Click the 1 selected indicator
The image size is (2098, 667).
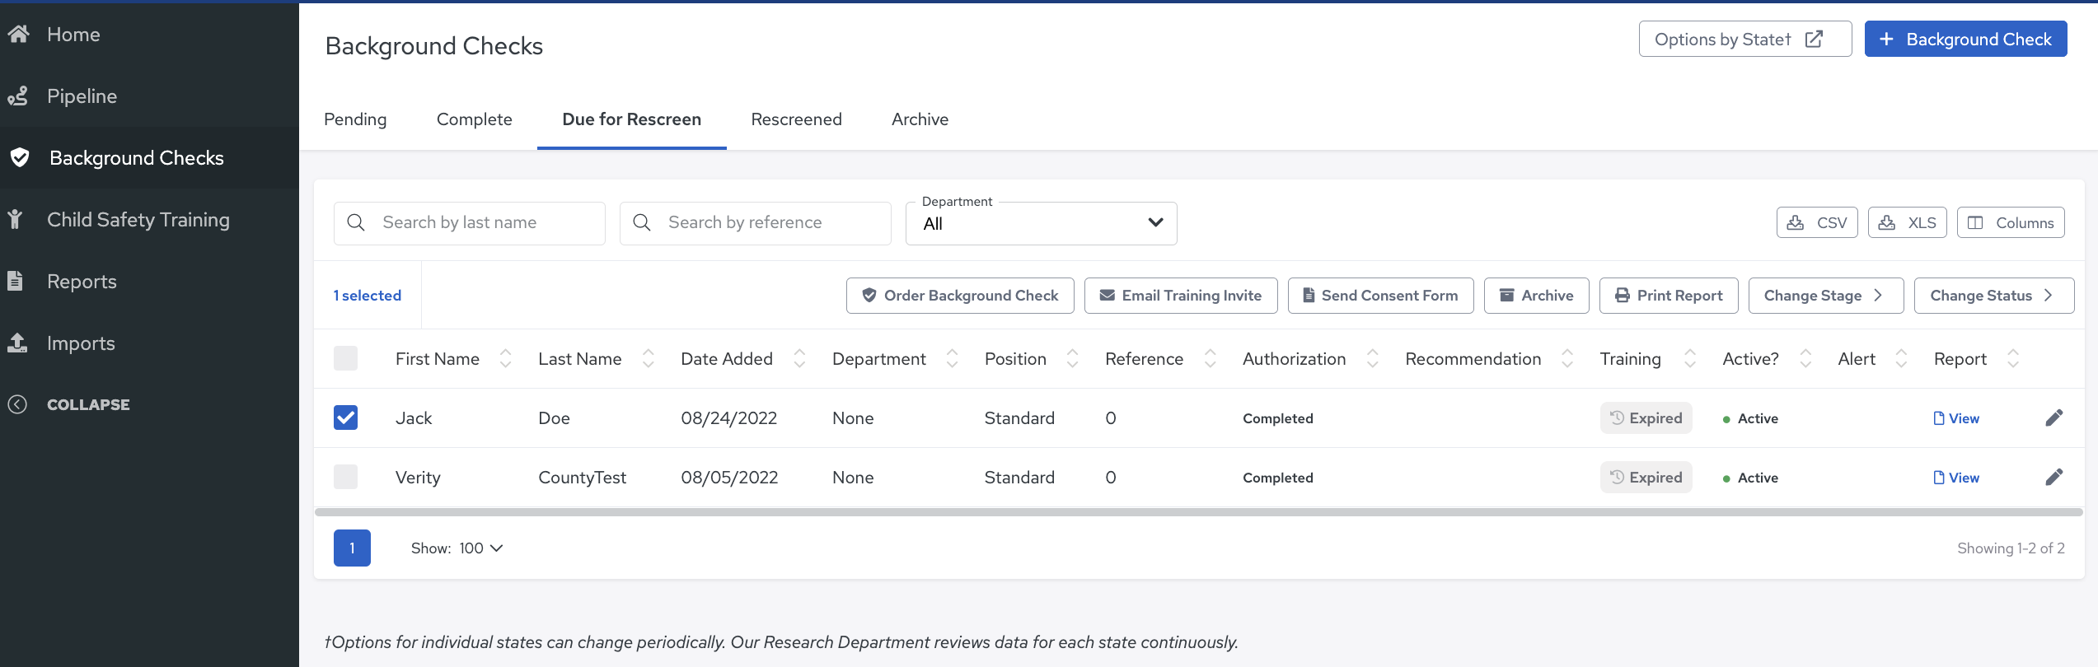click(x=368, y=296)
